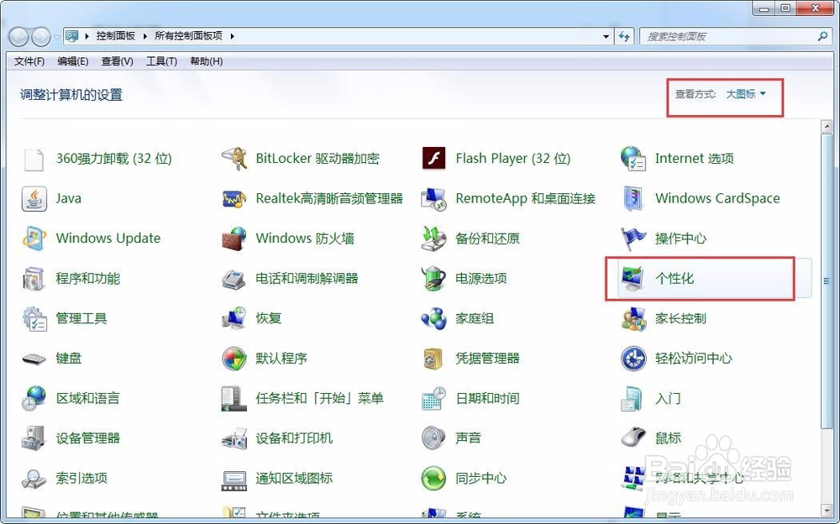The height and width of the screenshot is (524, 840).
Task: Click the 同步中心 green icon
Action: pos(433,479)
